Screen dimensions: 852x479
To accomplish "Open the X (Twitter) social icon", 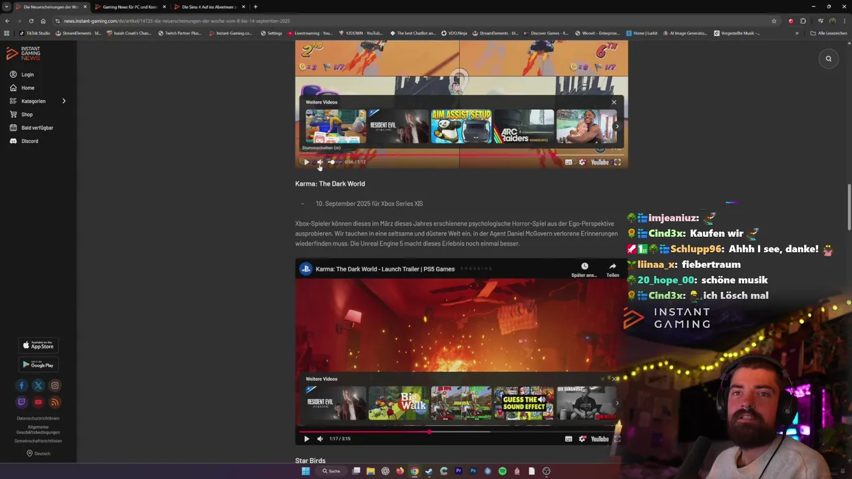I will point(38,385).
